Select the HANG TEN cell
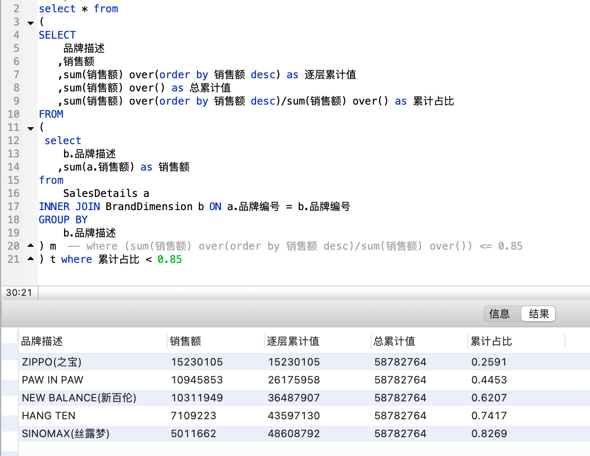 coord(49,415)
